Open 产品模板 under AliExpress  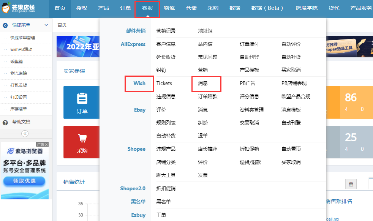pos(249,70)
